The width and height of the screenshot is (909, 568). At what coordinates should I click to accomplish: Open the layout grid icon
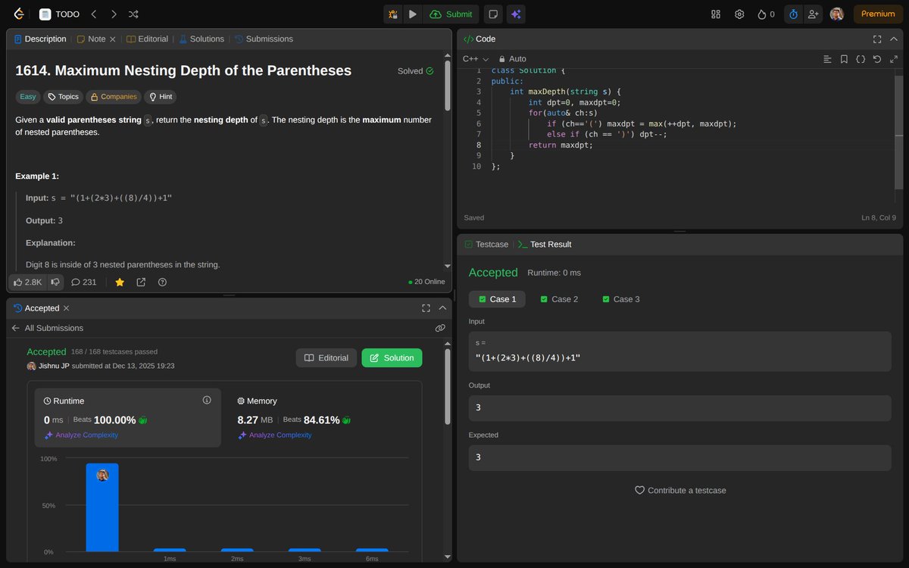coord(716,14)
